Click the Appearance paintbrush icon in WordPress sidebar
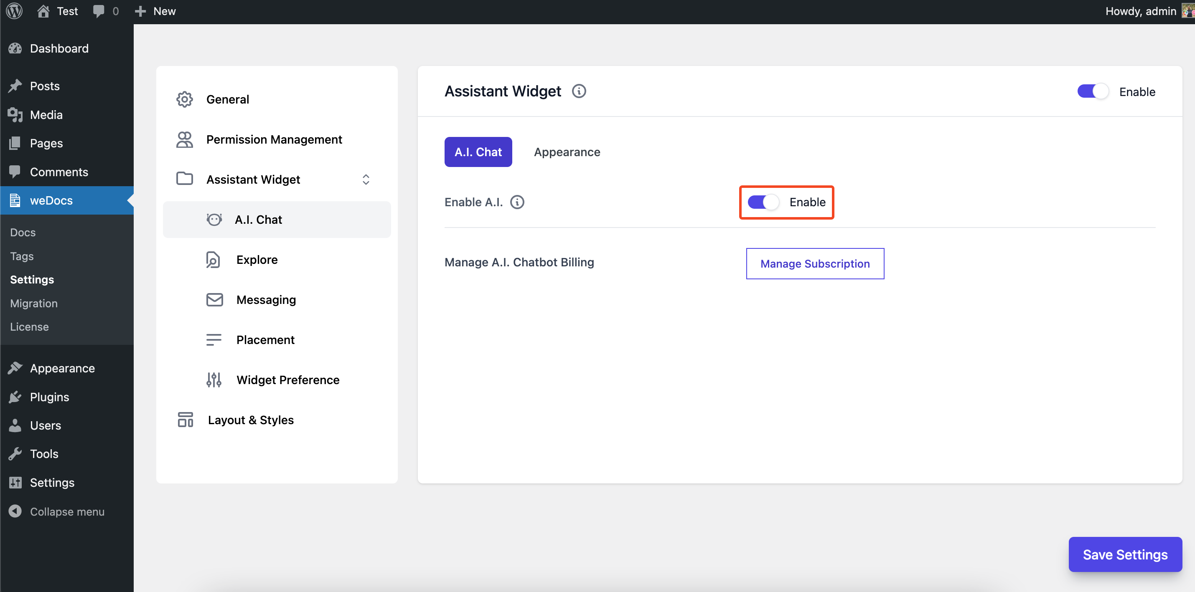 [x=15, y=368]
